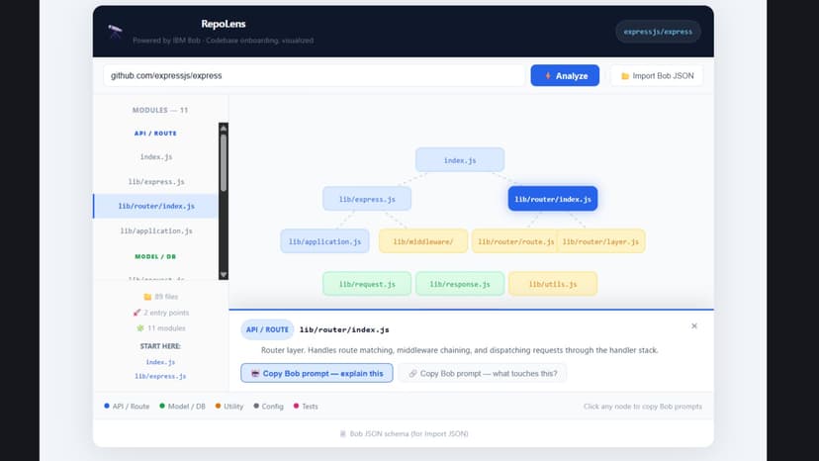Click the green Model / DB legend dot
The width and height of the screenshot is (819, 461).
click(x=162, y=407)
